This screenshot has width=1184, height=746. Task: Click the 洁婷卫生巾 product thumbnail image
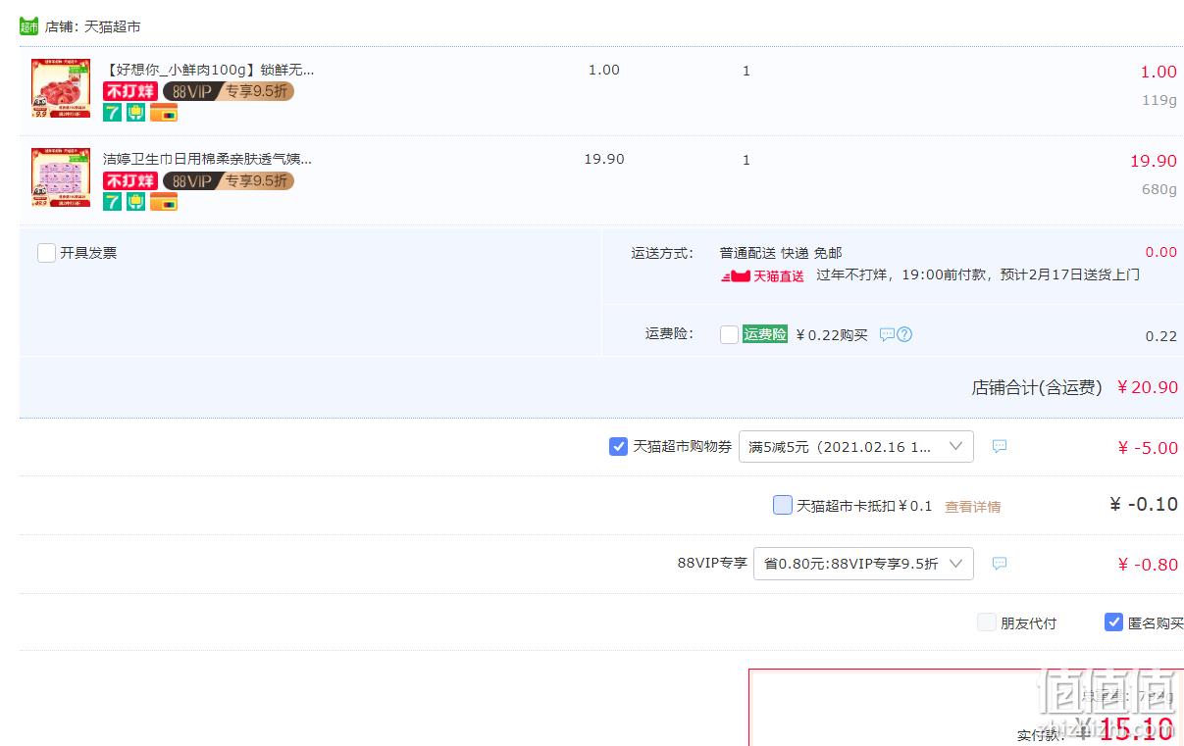[x=61, y=177]
